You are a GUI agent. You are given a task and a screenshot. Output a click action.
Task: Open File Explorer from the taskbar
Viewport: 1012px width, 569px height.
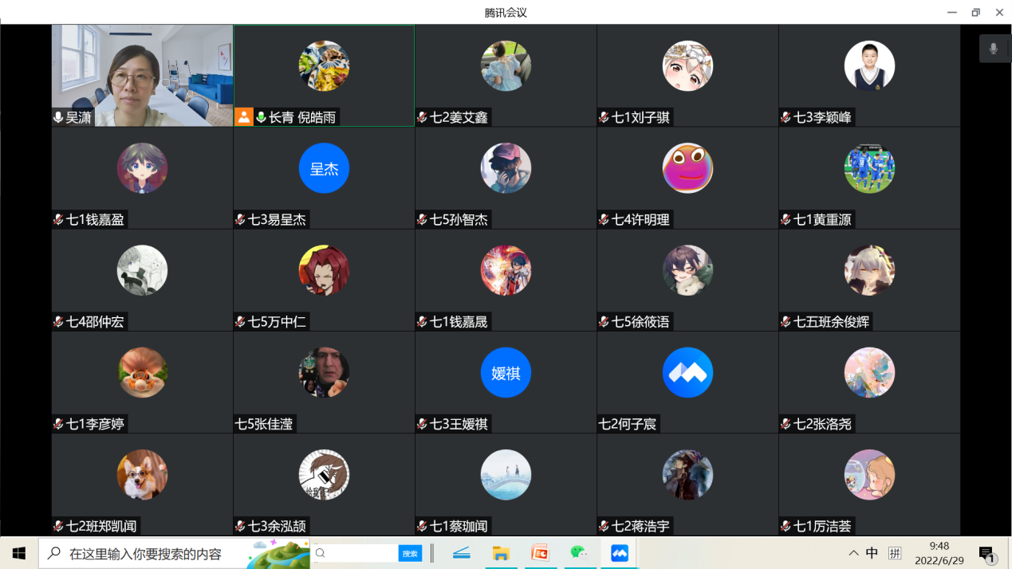(x=501, y=552)
